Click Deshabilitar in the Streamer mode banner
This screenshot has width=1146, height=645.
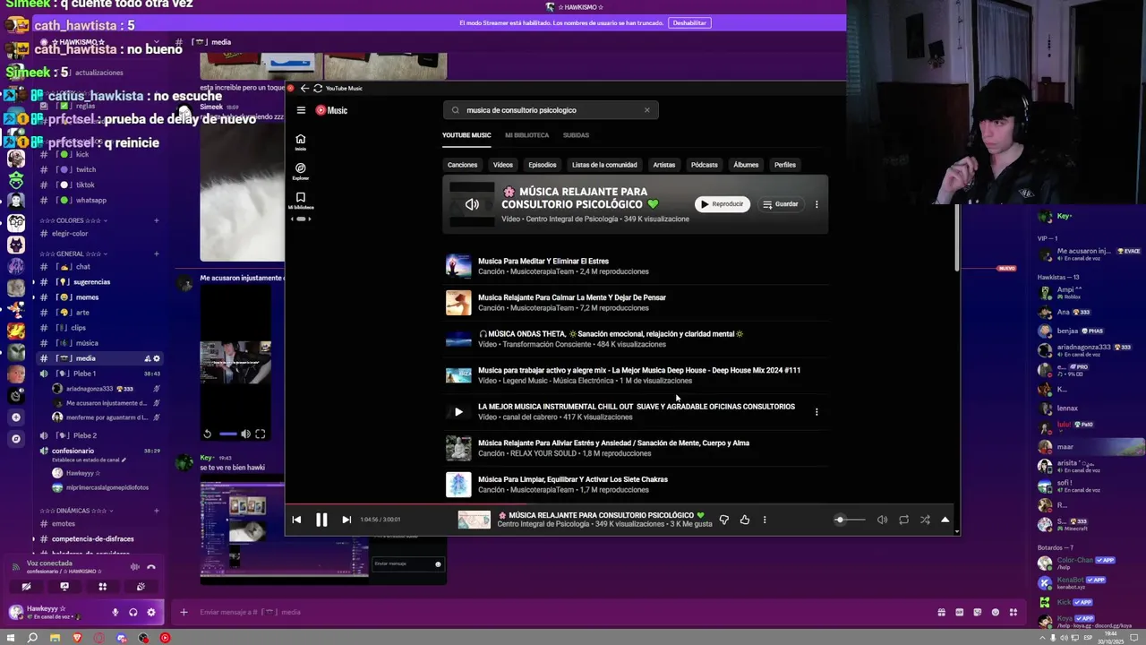tap(689, 22)
